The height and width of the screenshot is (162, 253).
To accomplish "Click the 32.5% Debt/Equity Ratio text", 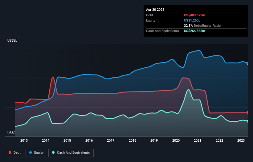I will [x=202, y=26].
